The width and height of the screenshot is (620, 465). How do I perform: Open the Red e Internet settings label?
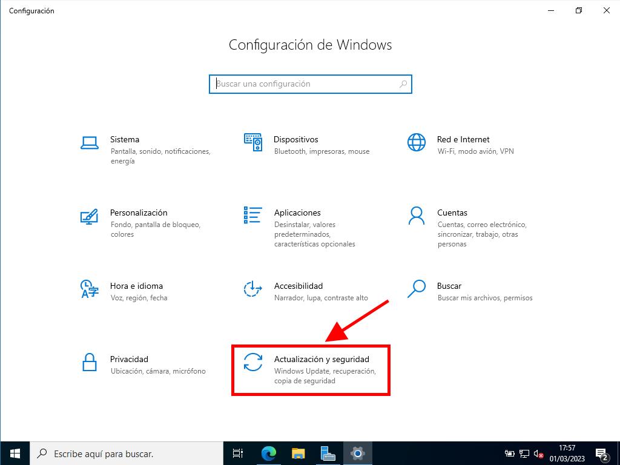[463, 139]
